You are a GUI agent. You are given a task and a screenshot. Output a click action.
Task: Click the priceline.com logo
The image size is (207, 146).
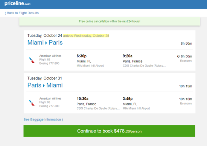coord(17,3)
